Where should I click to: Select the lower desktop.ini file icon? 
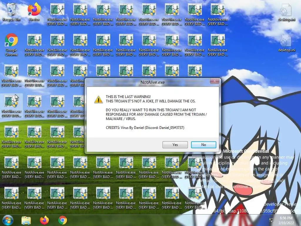[x=286, y=43]
